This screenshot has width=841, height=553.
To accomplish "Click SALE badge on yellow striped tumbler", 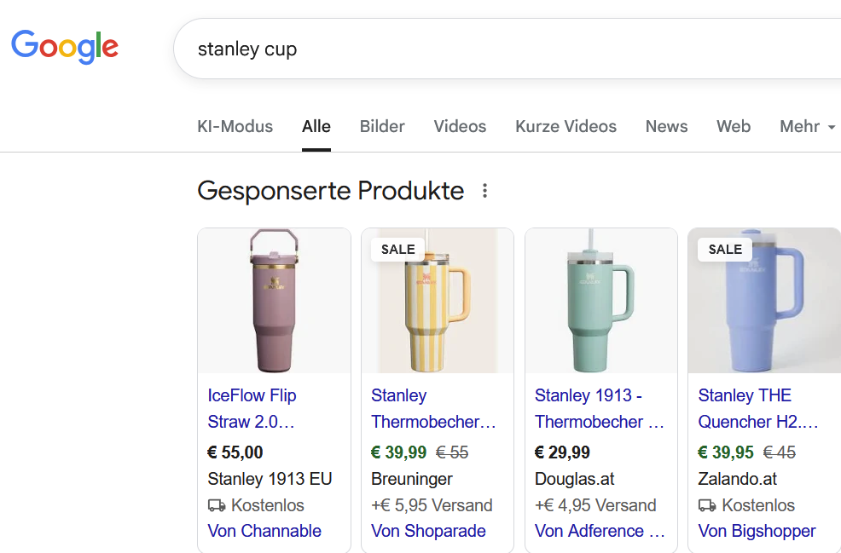I will (x=397, y=250).
